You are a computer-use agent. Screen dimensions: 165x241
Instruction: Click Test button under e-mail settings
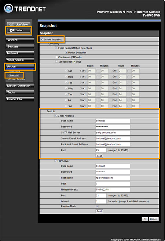pyautogui.click(x=99, y=156)
